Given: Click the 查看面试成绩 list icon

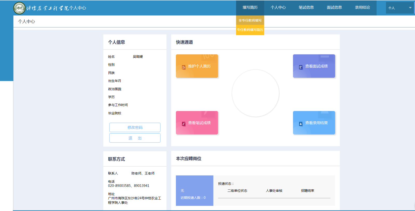Looking at the screenshot, I should 301,67.
